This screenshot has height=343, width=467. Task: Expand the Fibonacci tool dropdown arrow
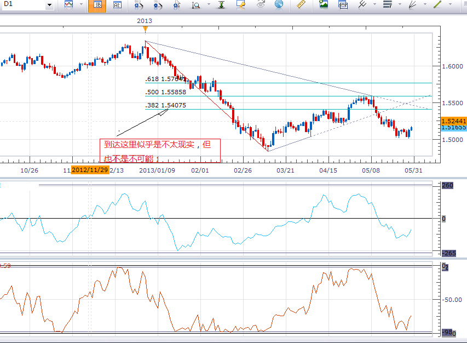(x=400, y=4)
